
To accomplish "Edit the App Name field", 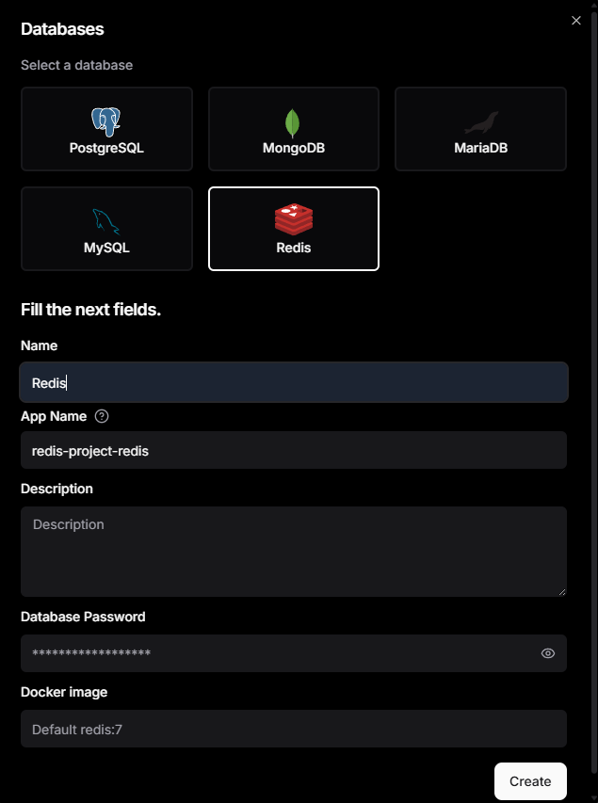I will (x=294, y=451).
